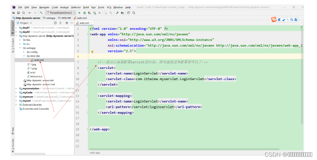Viewport: 317px width, 160px height.
Task: Toggle the 1: Project tool window tab
Action: [x=13, y=28]
